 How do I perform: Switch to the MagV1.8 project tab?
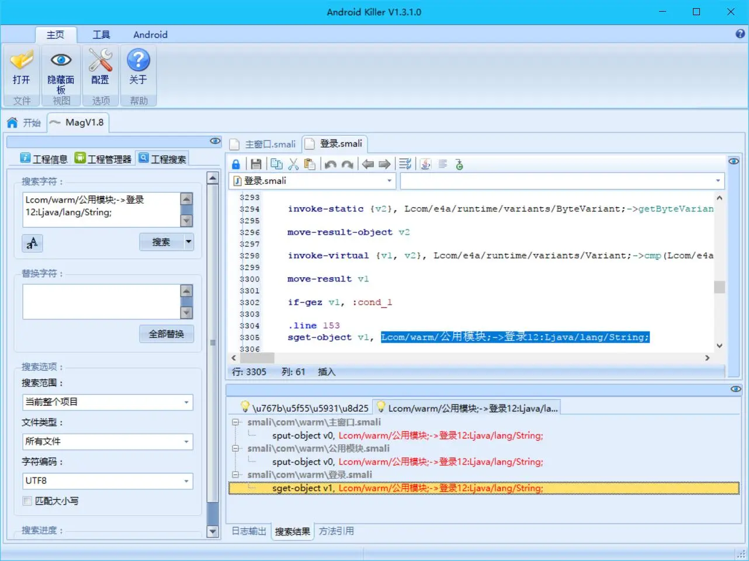(x=77, y=123)
